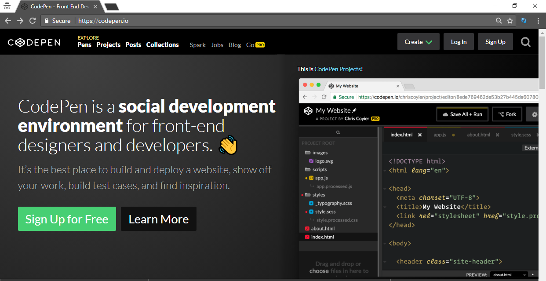
Task: Open the Collections menu item
Action: pos(163,45)
